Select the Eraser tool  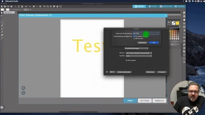point(2,35)
